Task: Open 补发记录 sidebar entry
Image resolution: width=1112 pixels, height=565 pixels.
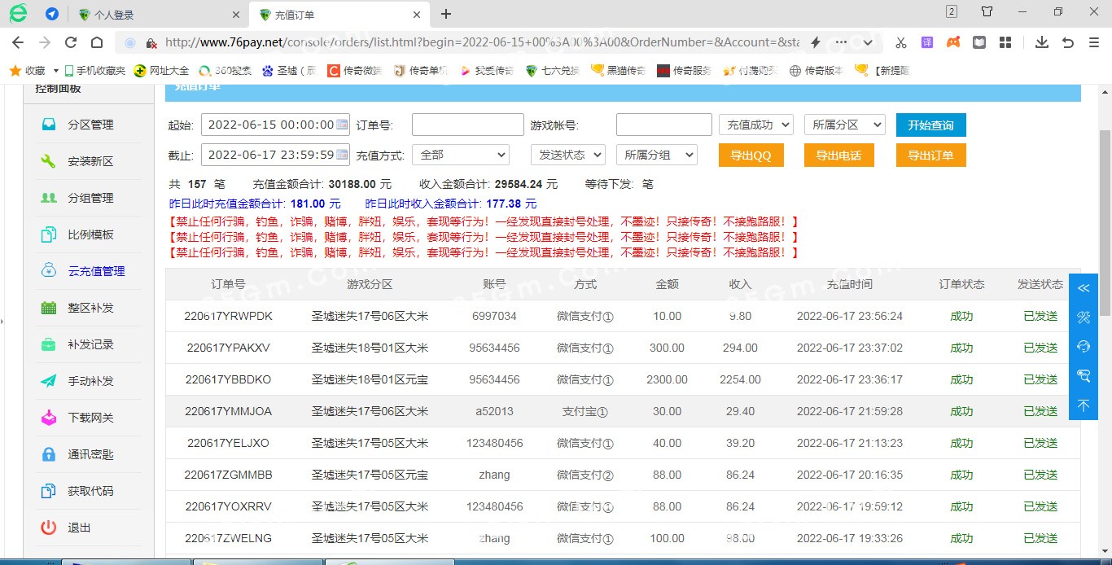Action: [x=90, y=344]
